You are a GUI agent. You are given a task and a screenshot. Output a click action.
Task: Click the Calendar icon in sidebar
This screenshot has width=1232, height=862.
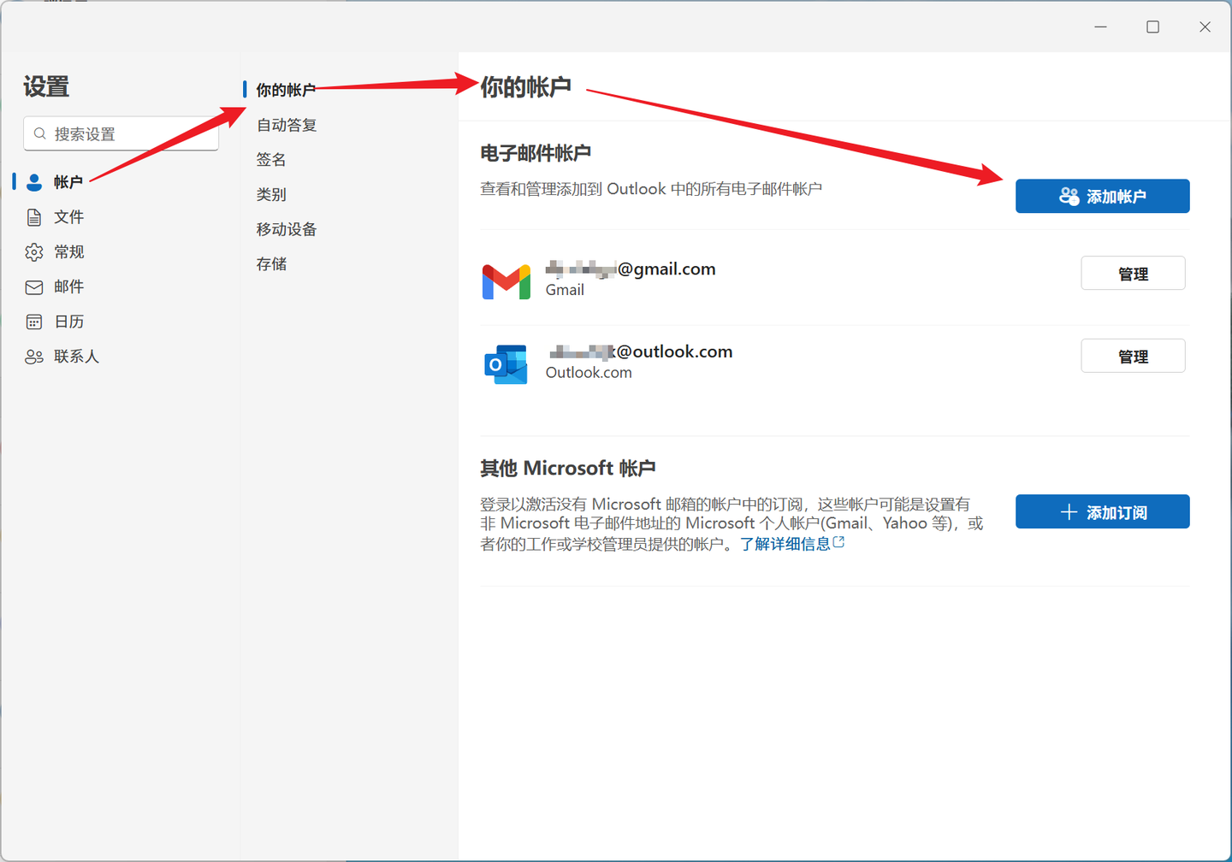point(34,322)
